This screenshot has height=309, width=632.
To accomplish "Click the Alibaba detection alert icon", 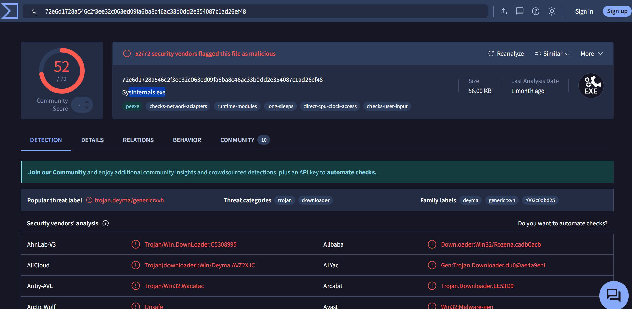I will click(432, 244).
